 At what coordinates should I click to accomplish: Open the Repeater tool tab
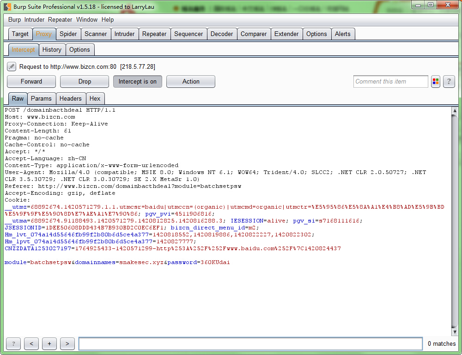[x=154, y=34]
